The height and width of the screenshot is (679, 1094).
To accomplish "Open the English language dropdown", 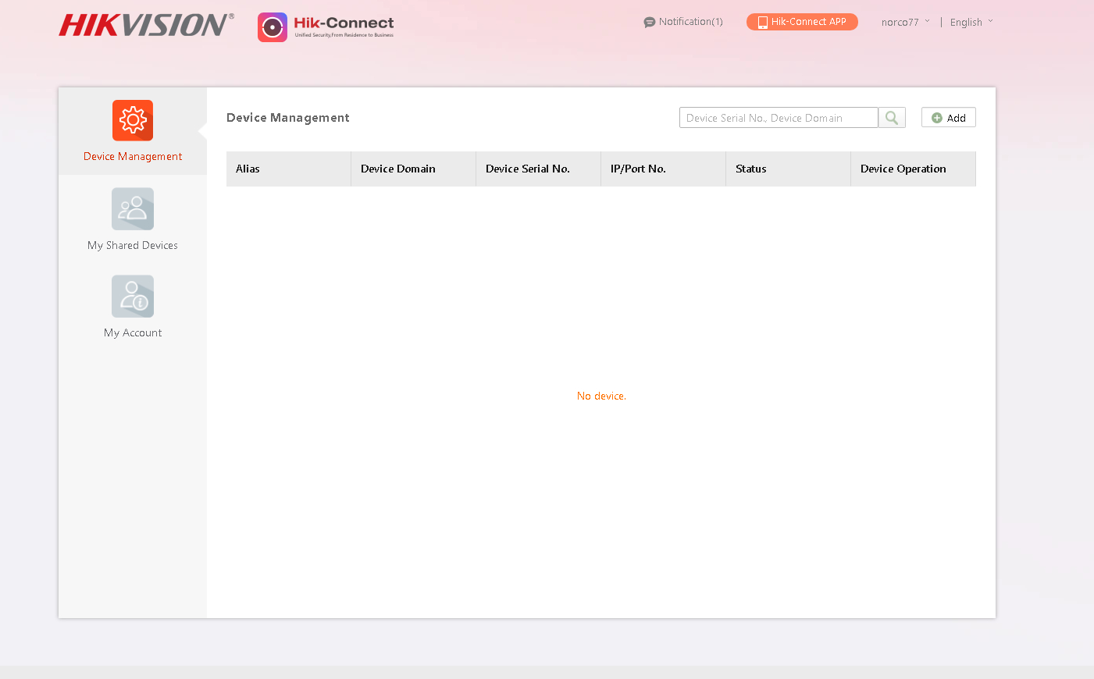I will point(971,23).
